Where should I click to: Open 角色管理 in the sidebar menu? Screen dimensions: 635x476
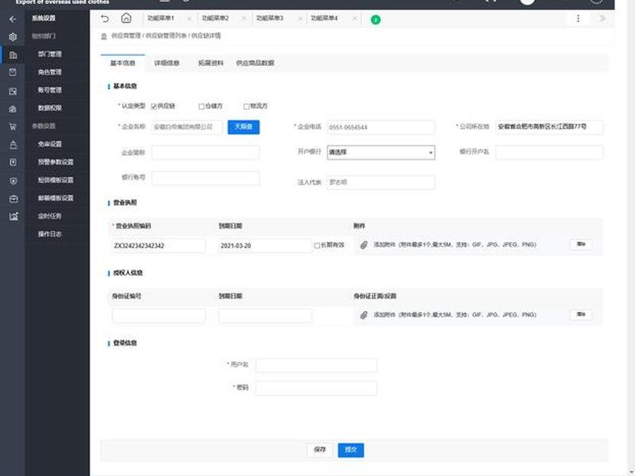click(50, 72)
